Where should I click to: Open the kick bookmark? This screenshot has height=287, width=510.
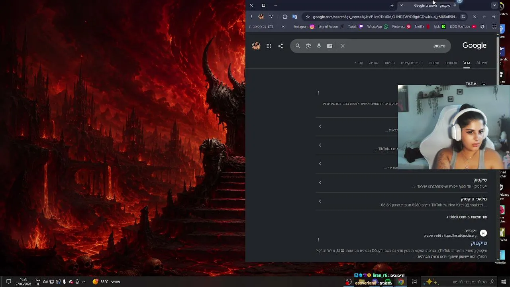click(x=440, y=27)
